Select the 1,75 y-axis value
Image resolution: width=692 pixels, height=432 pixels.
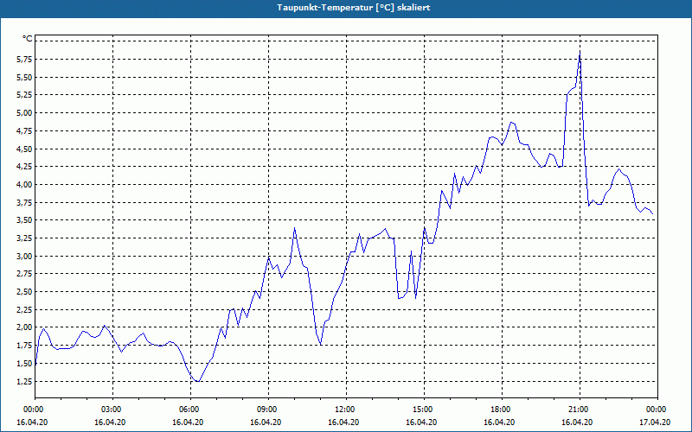tap(24, 346)
